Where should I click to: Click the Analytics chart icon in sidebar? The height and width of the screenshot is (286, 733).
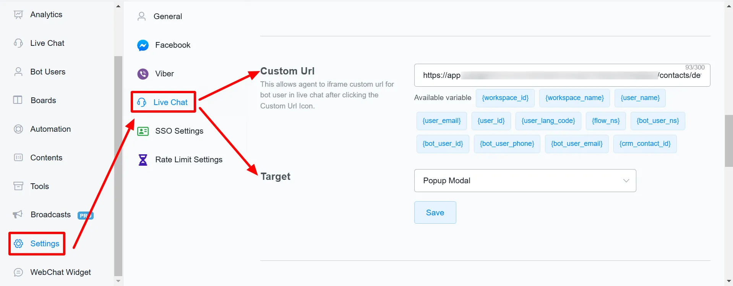coord(18,15)
